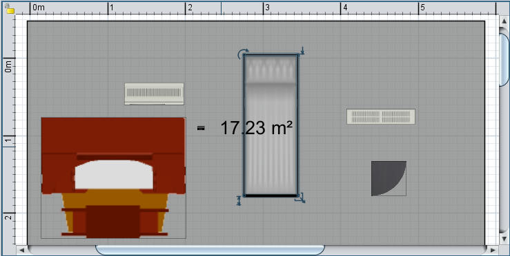Click the height handle below selected furniture
This screenshot has width=510, height=256.
pos(239,200)
